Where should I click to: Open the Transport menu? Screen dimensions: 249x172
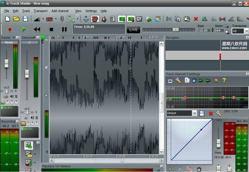[x=41, y=11]
